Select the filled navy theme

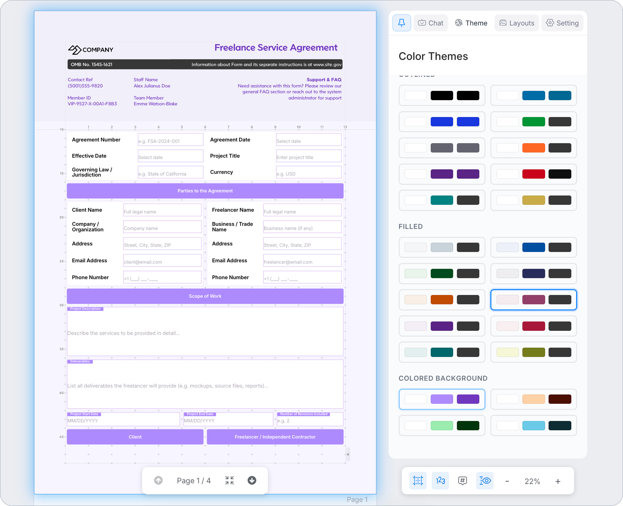[534, 273]
